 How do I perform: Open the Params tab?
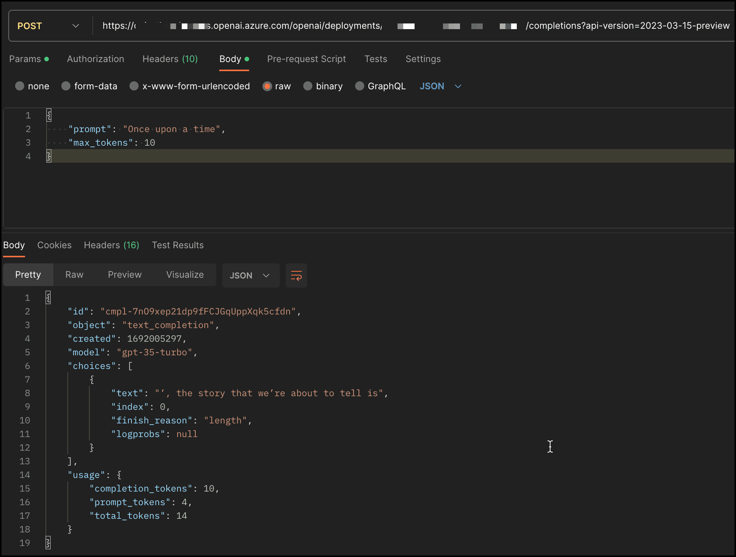point(29,59)
